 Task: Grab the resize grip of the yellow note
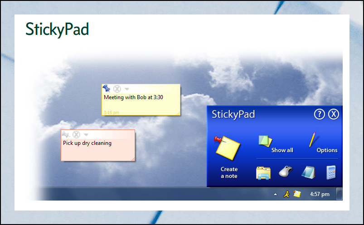179,114
